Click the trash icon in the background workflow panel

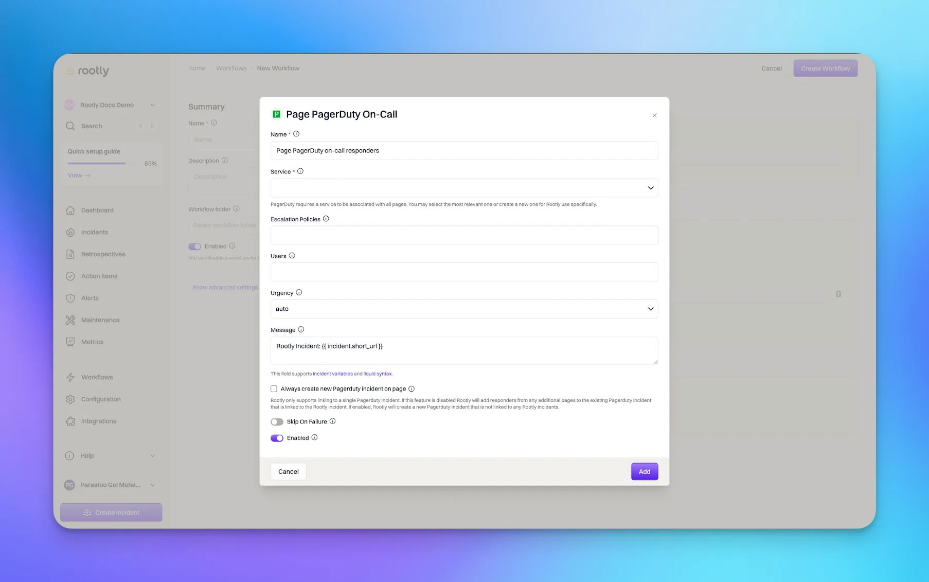(838, 294)
